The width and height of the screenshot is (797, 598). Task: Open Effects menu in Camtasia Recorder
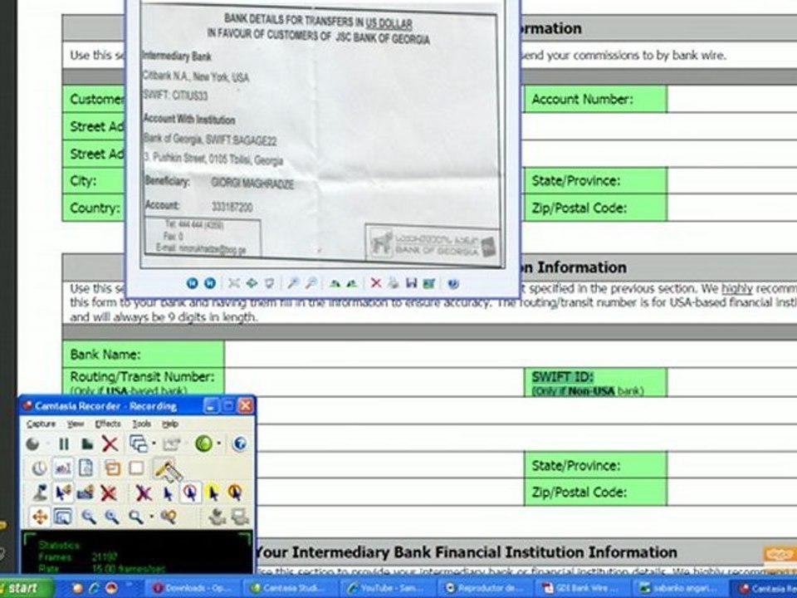(108, 424)
